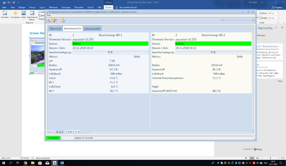This screenshot has width=286, height=166.
Task: Open the database settings gear icon
Action: pos(63,20)
